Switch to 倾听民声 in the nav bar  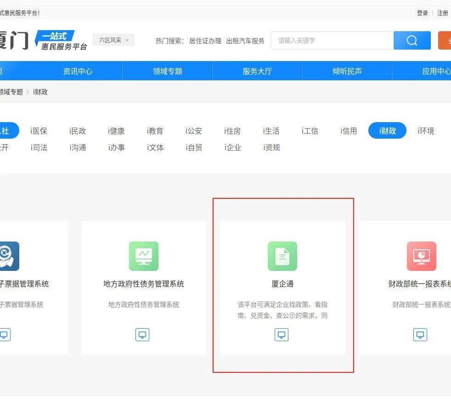tap(347, 71)
